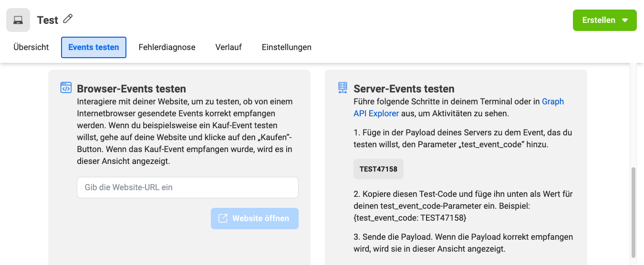This screenshot has height=265, width=644.
Task: Click the laptop data source icon
Action: point(18,20)
